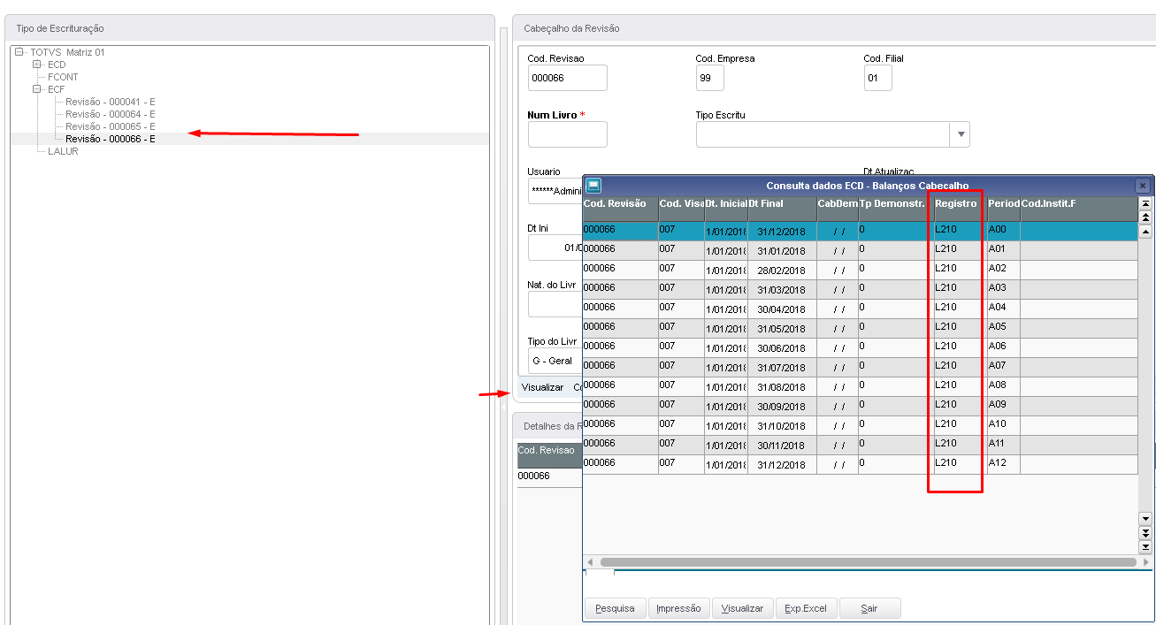Screen dimensions: 1156x625
Task: Click Dt Final cell 31/03/2018
Action: pos(782,290)
